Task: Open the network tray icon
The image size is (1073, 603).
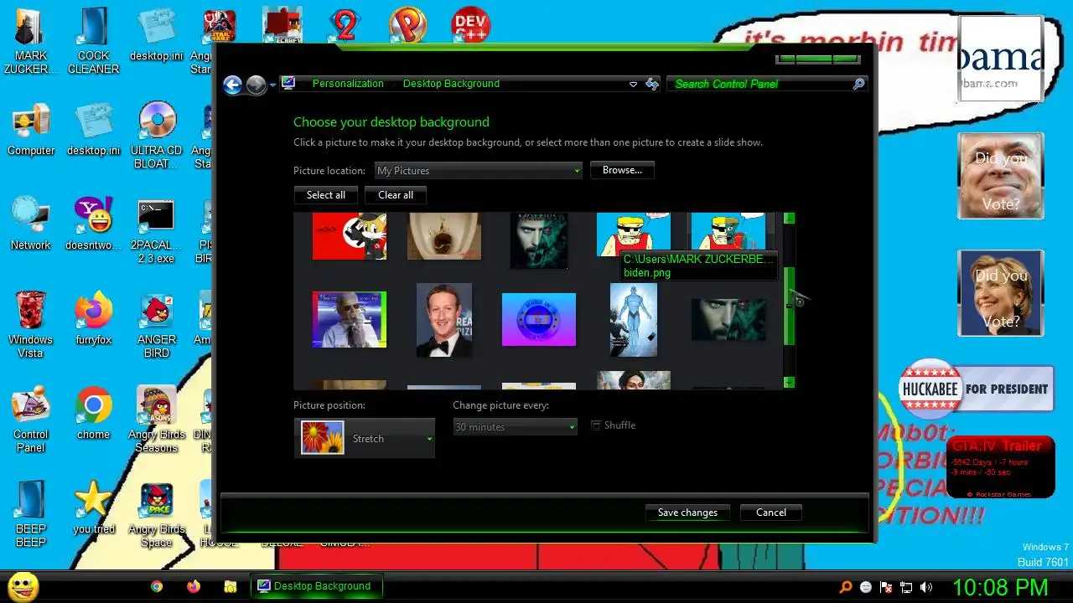Action: [906, 587]
